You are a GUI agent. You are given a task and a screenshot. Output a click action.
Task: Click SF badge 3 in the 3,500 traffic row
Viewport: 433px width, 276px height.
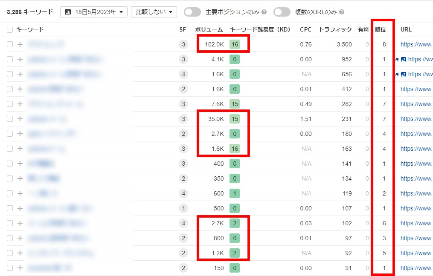pyautogui.click(x=183, y=44)
